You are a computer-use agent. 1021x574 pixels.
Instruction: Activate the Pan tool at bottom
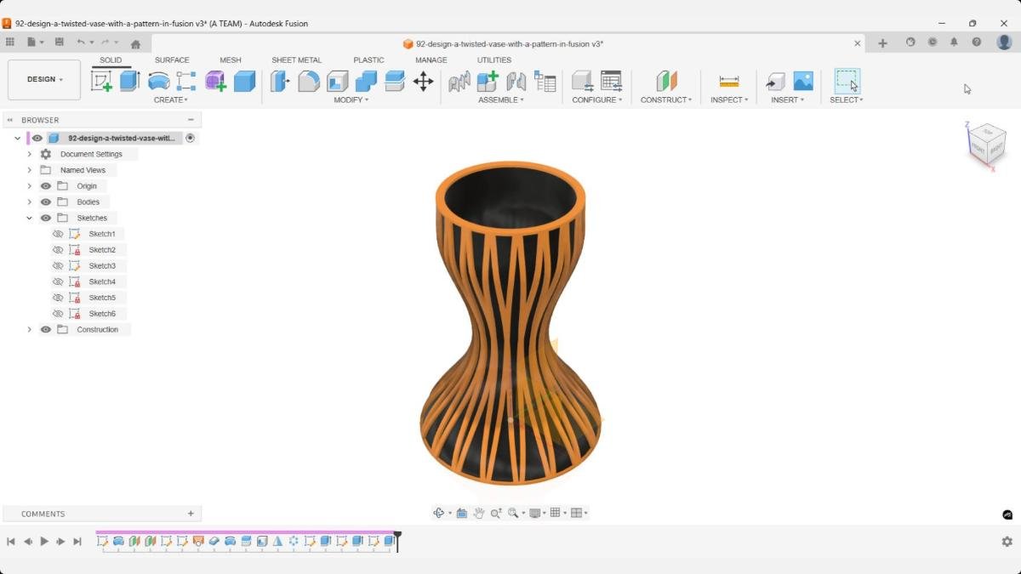(479, 513)
